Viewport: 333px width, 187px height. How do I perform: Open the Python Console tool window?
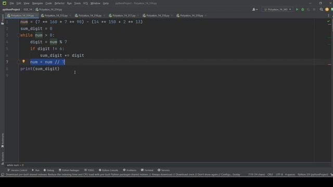pyautogui.click(x=108, y=170)
